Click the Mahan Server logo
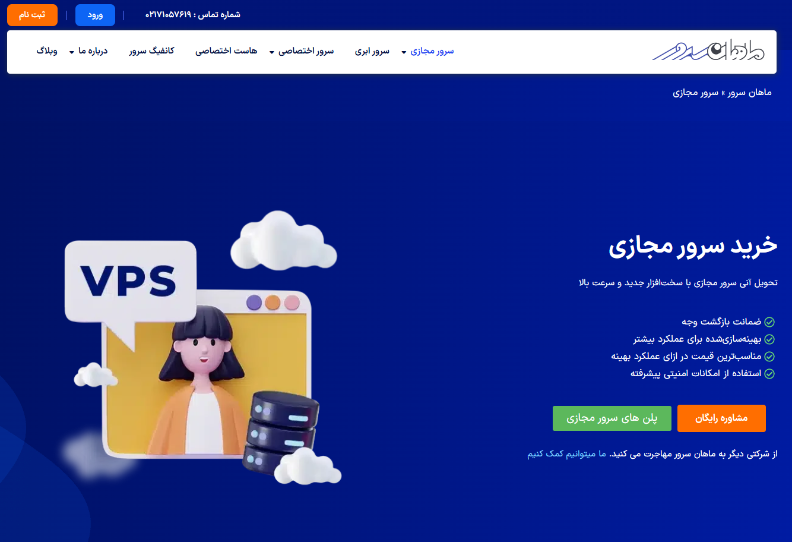Viewport: 792px width, 542px height. pos(709,51)
